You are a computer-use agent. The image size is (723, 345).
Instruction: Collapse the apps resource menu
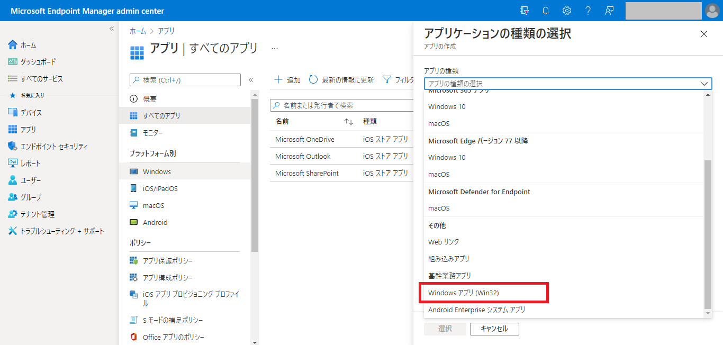[251, 80]
